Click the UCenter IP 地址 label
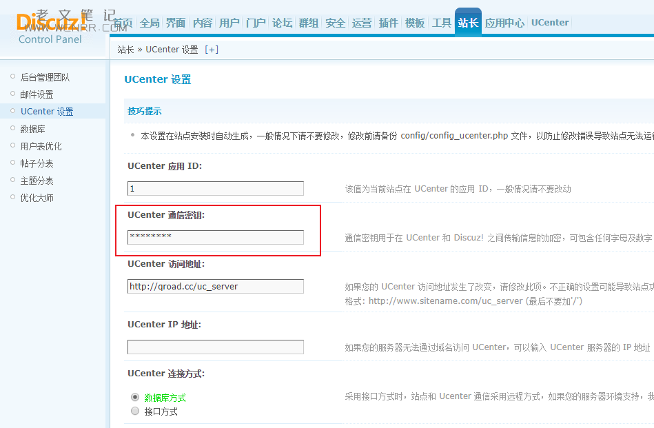The image size is (654, 428). [x=164, y=325]
